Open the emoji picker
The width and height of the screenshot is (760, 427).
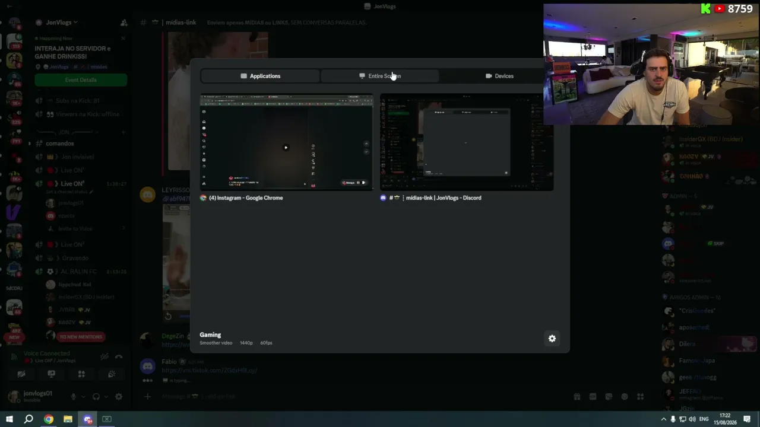[x=624, y=397]
